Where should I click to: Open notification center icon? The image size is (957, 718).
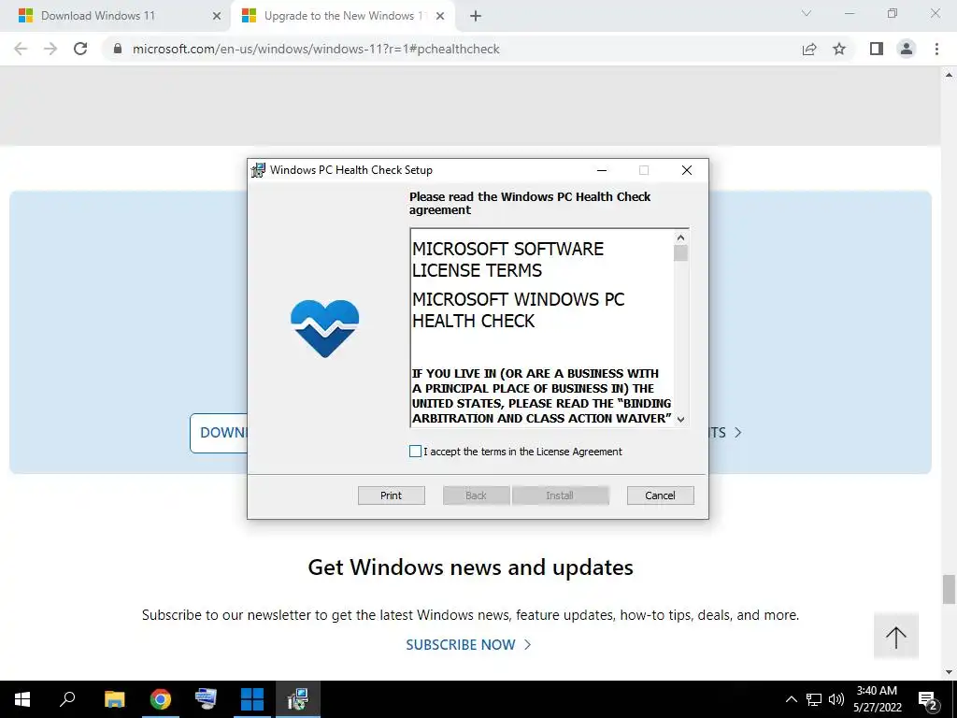point(928,700)
